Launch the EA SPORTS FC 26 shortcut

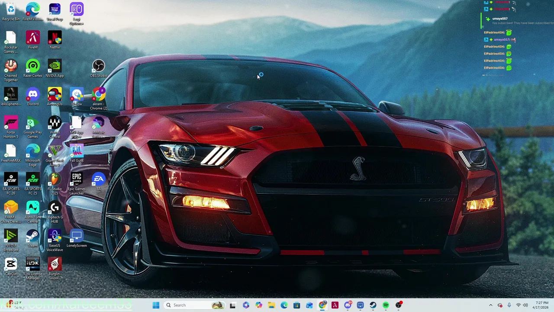[11, 184]
